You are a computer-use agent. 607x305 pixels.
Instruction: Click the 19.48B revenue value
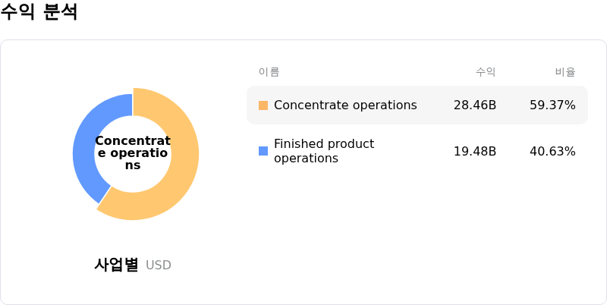coord(475,151)
